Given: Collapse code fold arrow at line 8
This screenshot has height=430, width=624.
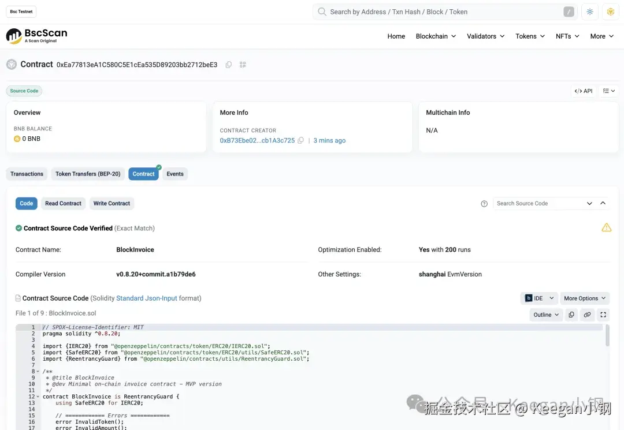Looking at the screenshot, I should tap(38, 372).
